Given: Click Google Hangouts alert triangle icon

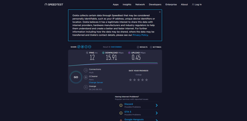Looking at the screenshot, I should click(x=121, y=120).
